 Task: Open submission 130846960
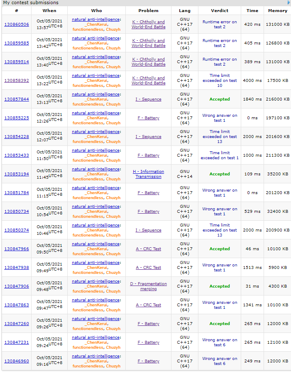click(17, 361)
